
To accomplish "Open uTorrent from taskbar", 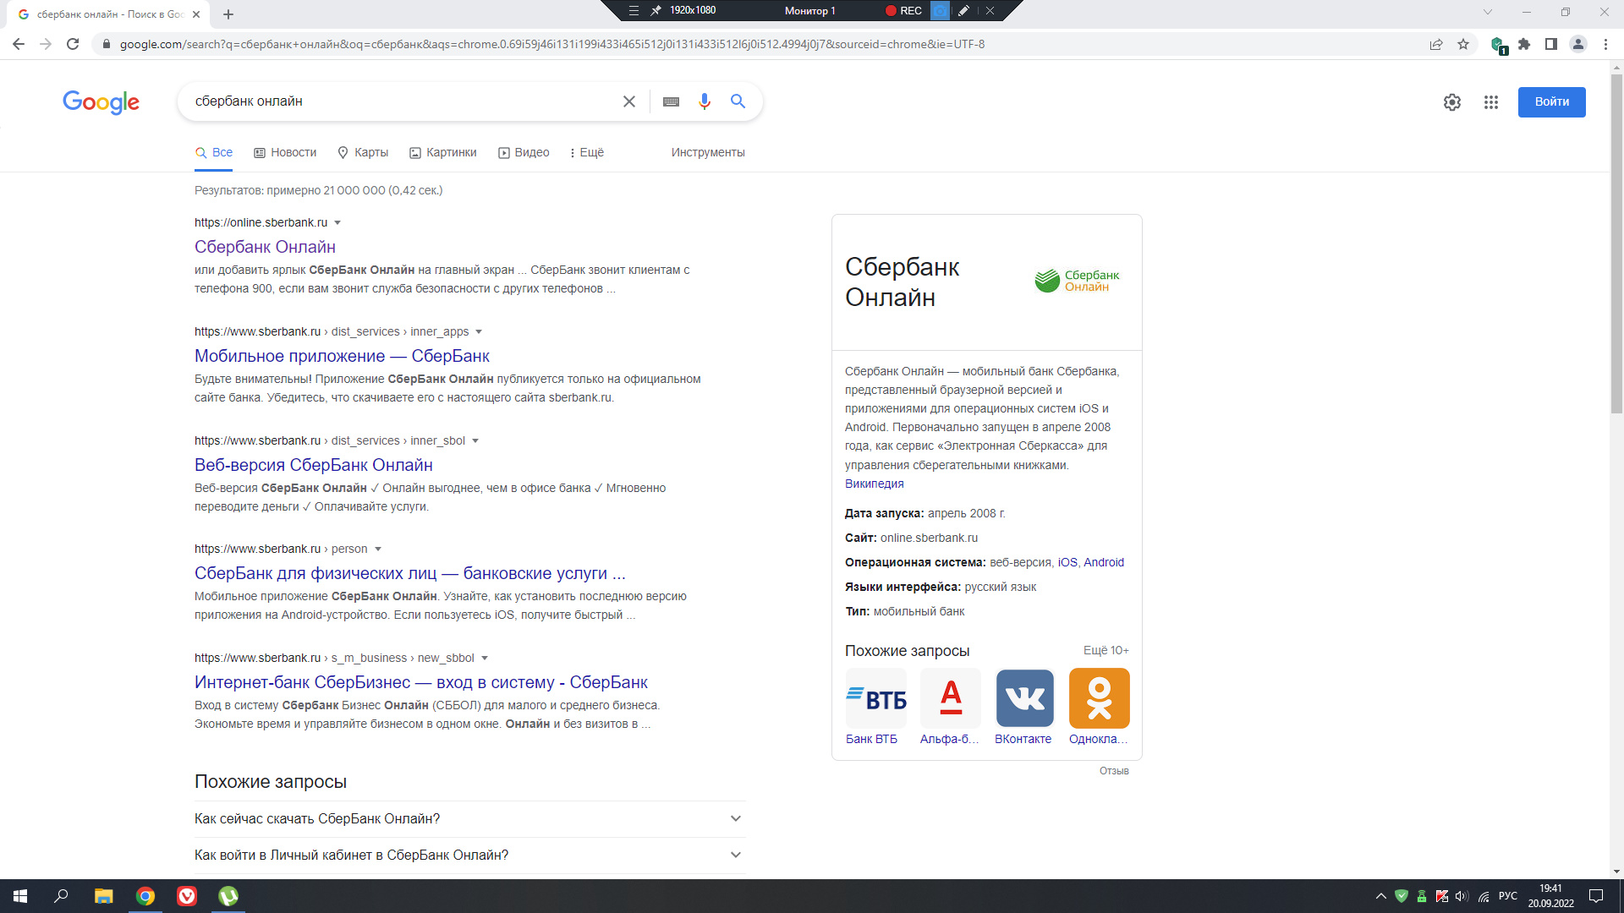I will pyautogui.click(x=228, y=896).
